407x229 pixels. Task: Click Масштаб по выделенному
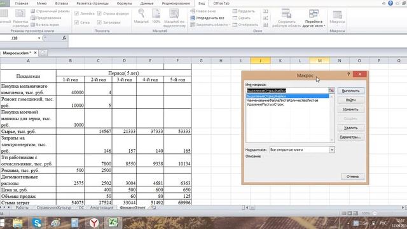175,18
